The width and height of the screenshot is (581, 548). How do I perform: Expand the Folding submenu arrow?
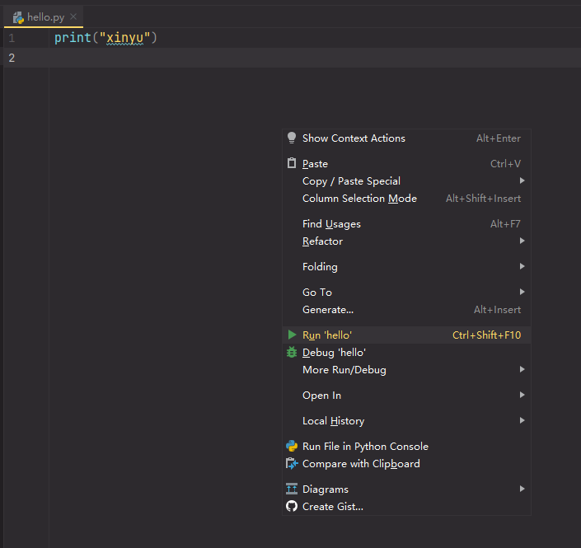(x=522, y=266)
